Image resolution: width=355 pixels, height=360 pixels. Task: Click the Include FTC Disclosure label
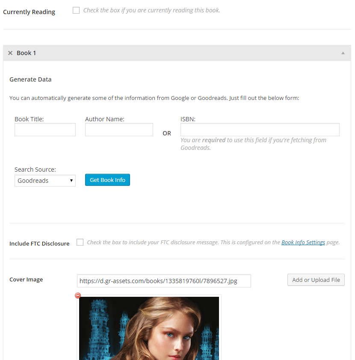tap(39, 243)
